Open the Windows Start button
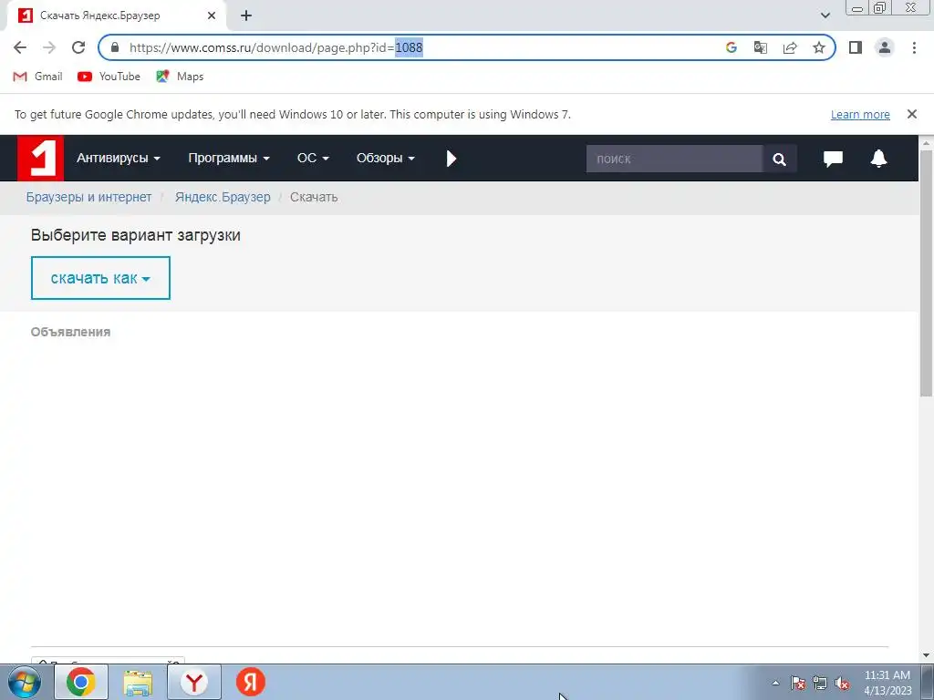This screenshot has height=700, width=934. click(x=25, y=682)
